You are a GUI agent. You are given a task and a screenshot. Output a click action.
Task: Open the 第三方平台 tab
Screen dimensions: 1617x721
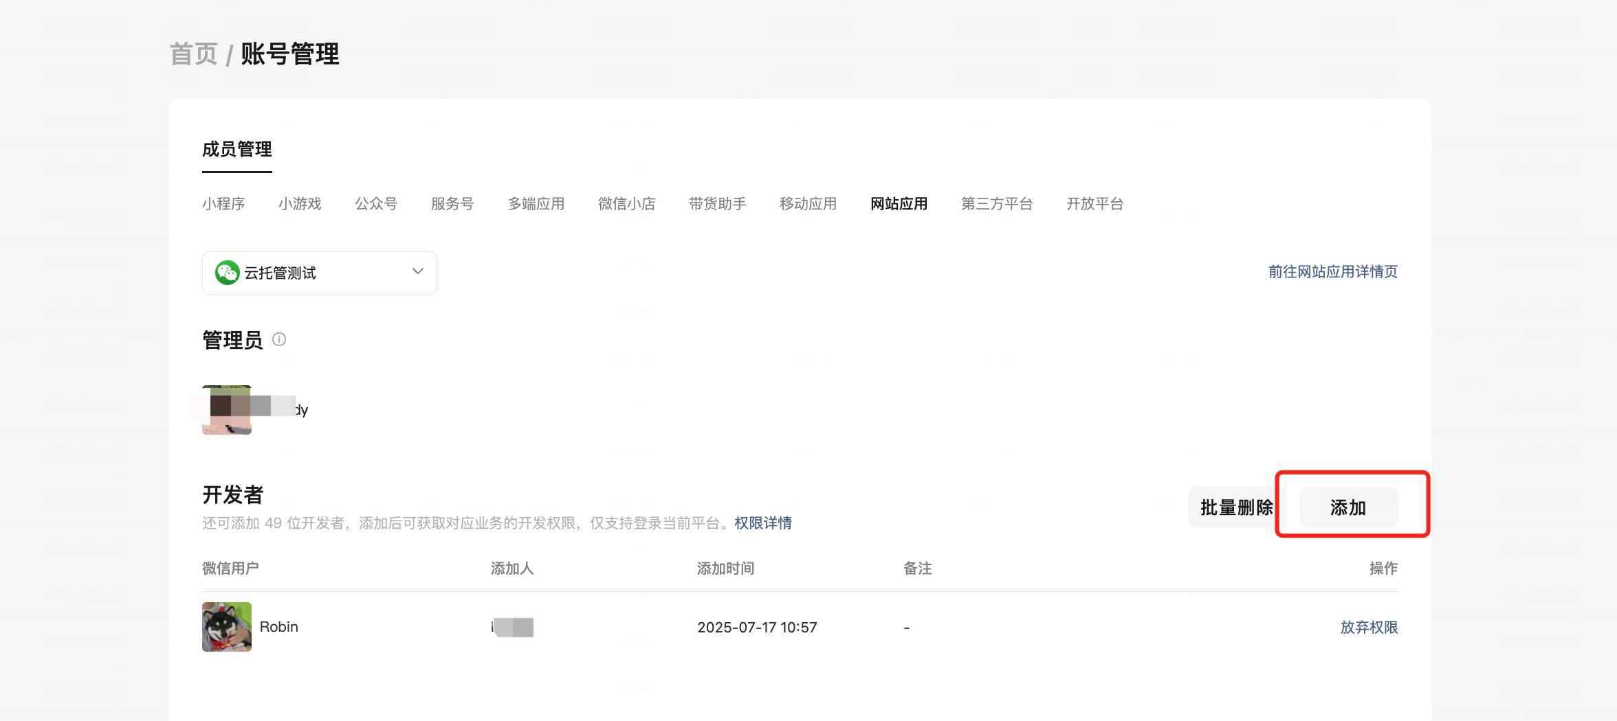(x=997, y=204)
